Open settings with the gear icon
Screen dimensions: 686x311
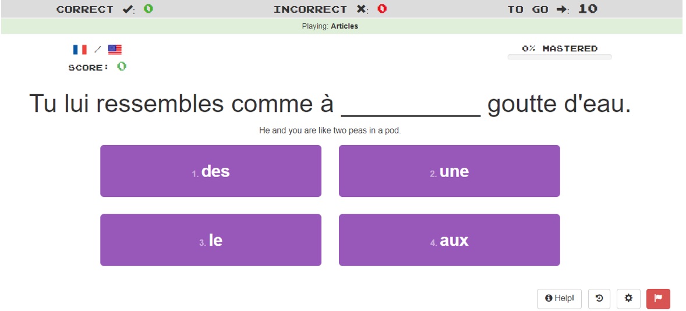(629, 298)
